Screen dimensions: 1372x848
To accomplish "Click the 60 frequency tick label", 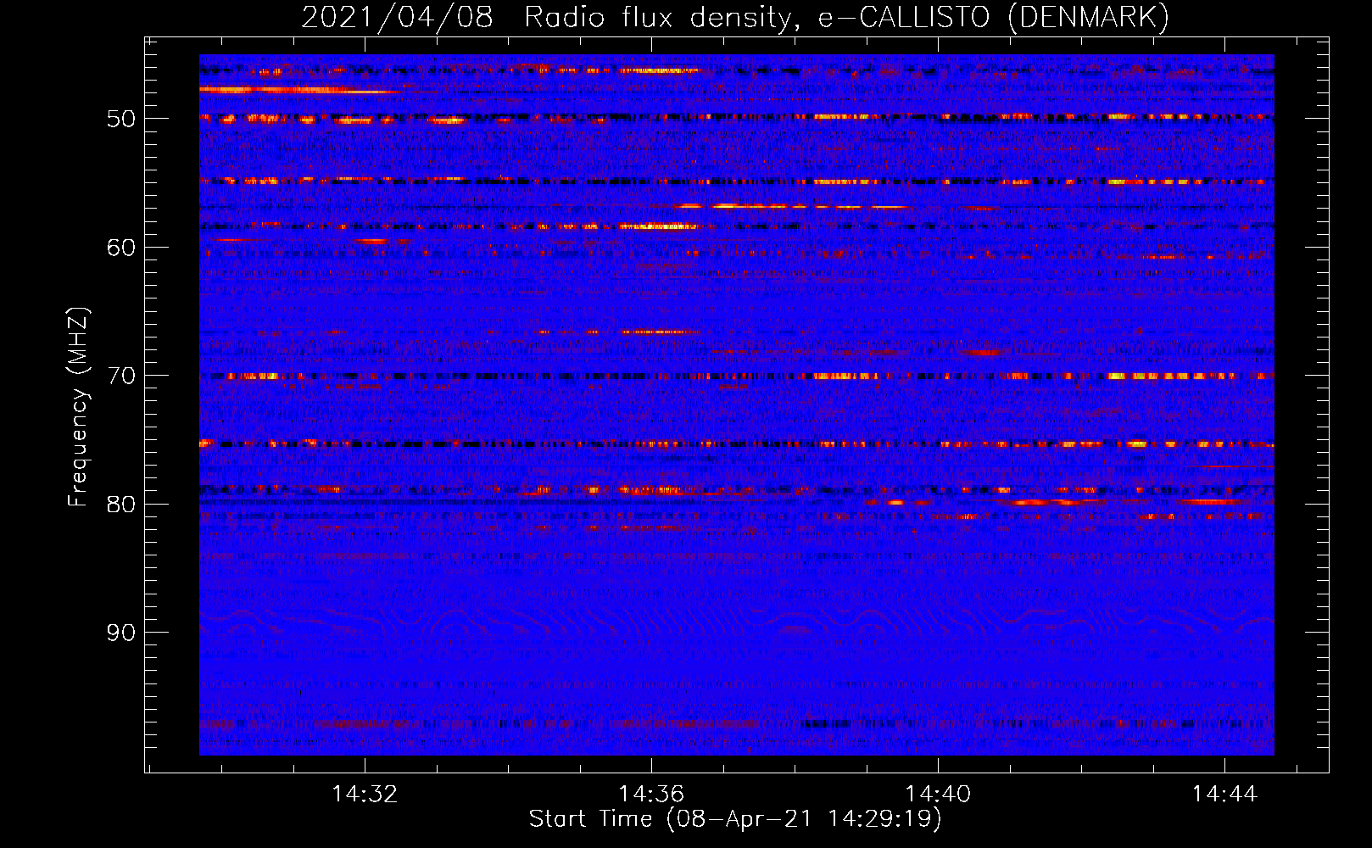I will [x=121, y=248].
